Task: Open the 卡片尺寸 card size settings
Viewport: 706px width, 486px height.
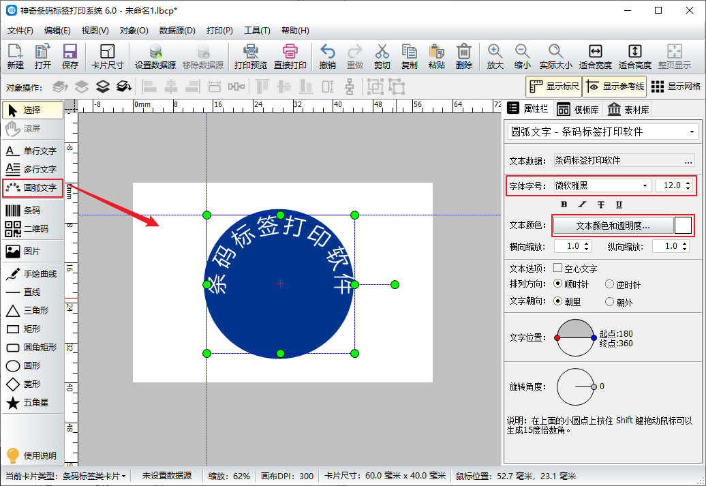Action: (107, 57)
